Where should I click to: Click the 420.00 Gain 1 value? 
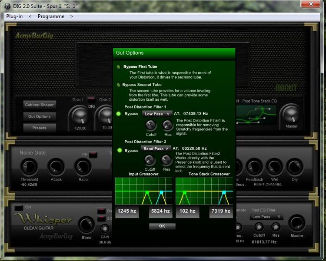point(80,128)
